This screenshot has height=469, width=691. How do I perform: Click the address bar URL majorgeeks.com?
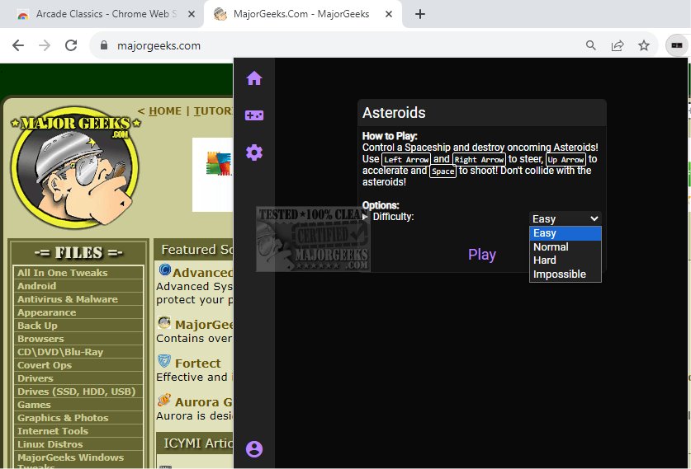159,46
